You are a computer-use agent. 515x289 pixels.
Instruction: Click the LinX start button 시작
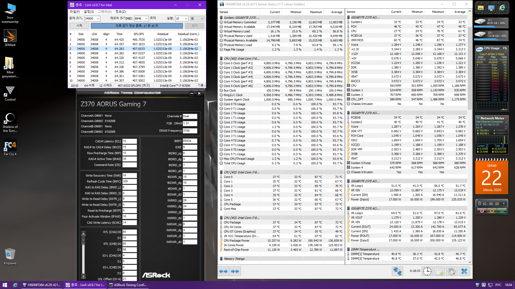(79, 26)
